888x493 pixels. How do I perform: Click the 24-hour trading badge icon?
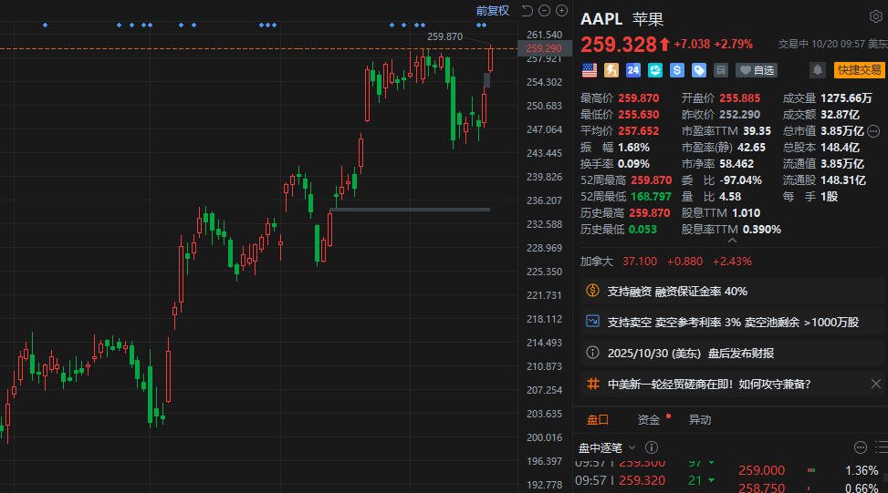(x=633, y=69)
